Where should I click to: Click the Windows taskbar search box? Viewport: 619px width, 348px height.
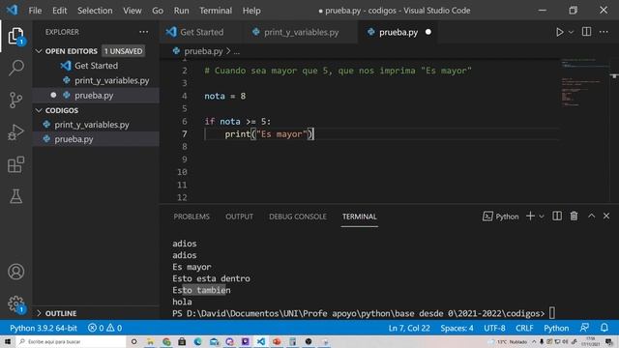[71, 341]
